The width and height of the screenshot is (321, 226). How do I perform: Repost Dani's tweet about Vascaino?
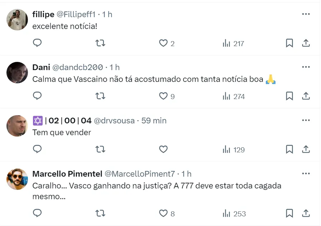coord(100,96)
